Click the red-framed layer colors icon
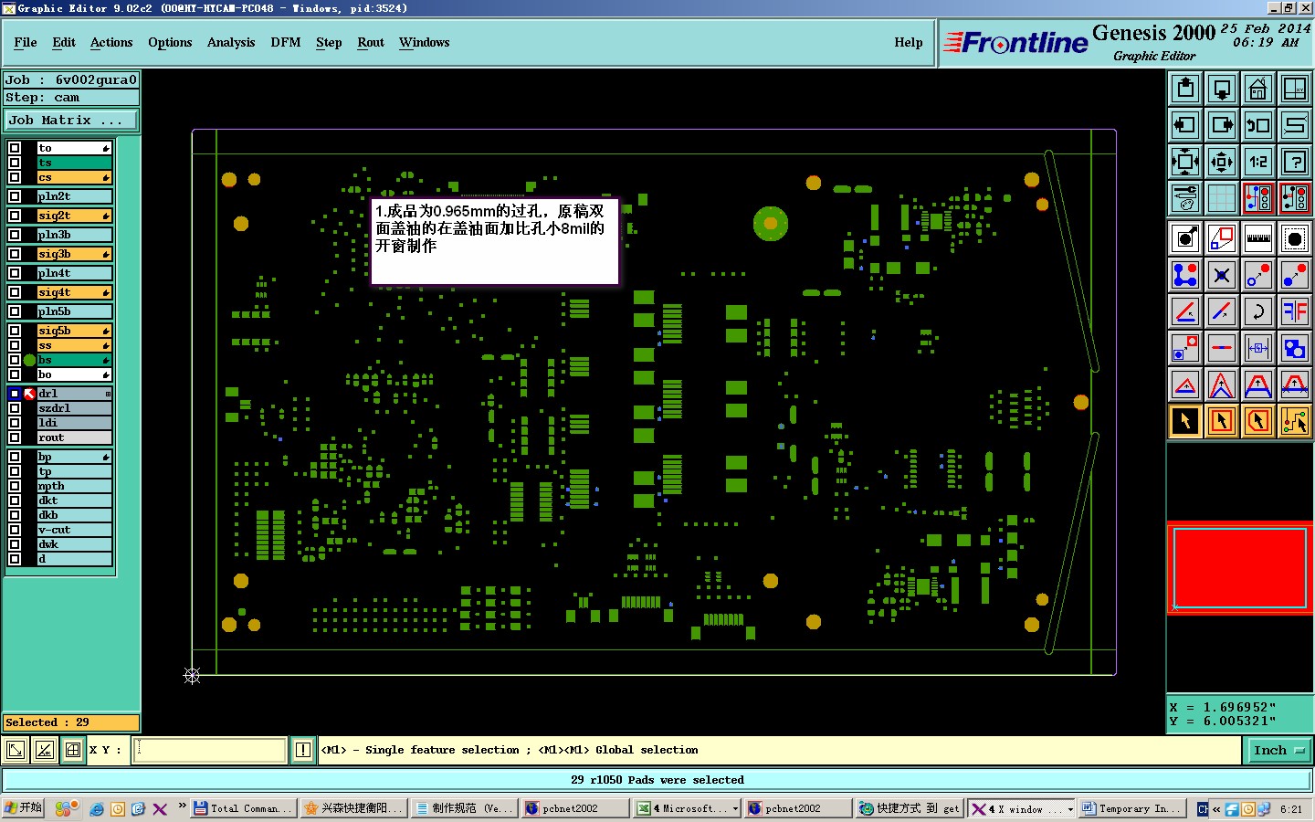This screenshot has width=1315, height=822. [x=1258, y=197]
